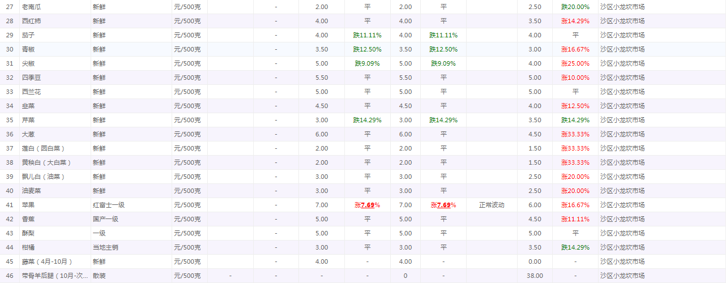726x283 pixels.
Task: Click 涨16.67% in the 青椒 row
Action: point(575,49)
